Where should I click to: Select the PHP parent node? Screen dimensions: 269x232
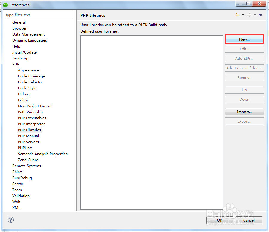(x=16, y=64)
